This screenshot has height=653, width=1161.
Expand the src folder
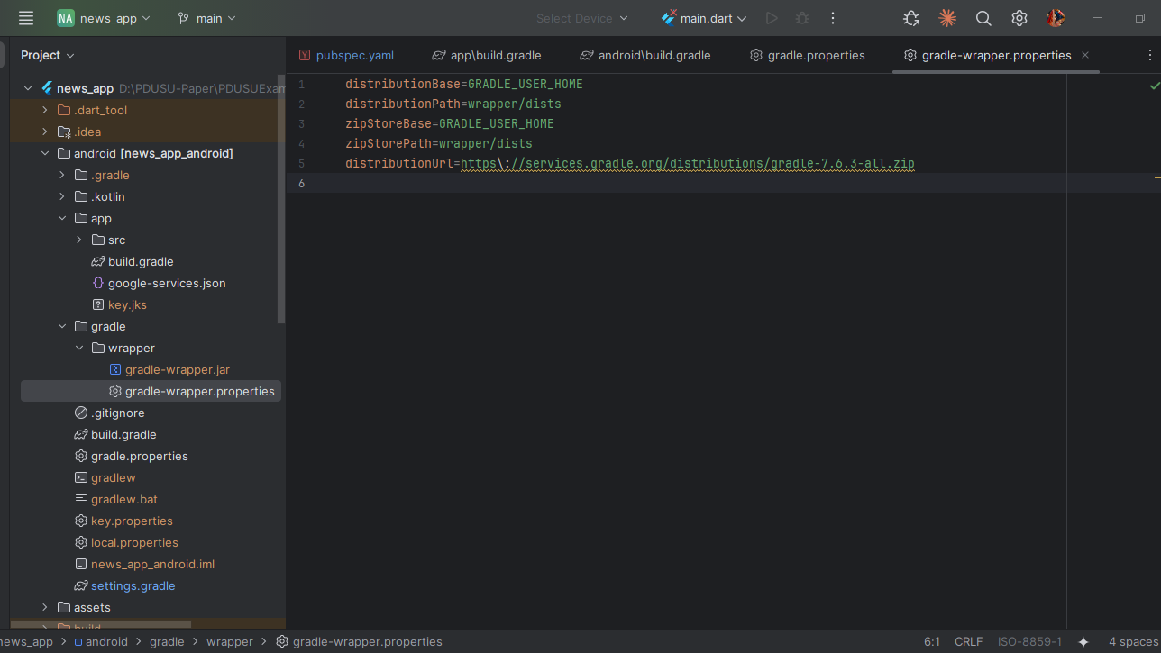point(79,240)
